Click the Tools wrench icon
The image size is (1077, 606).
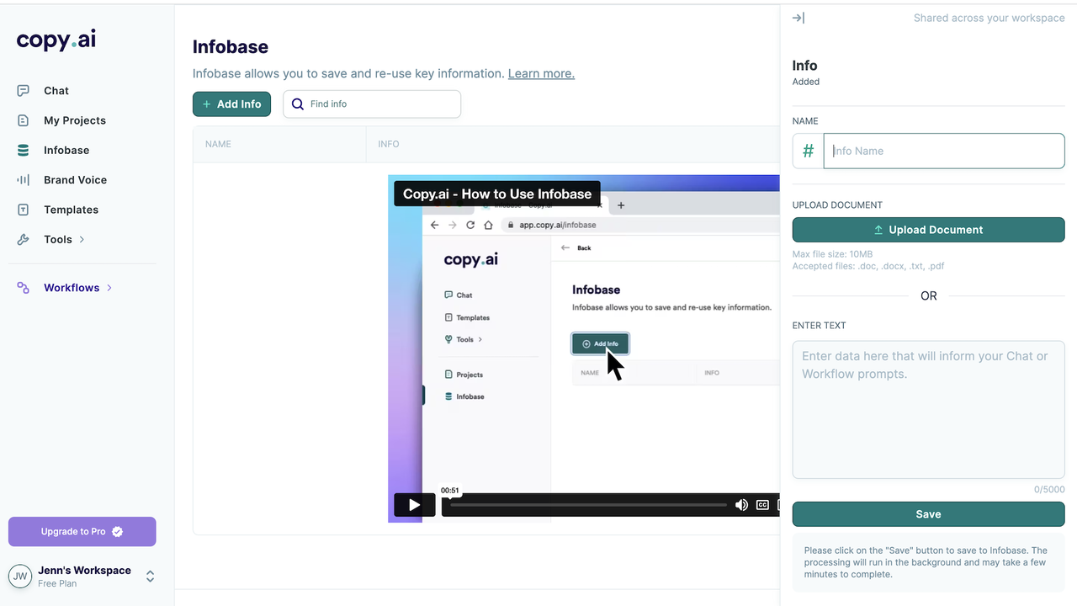tap(24, 240)
